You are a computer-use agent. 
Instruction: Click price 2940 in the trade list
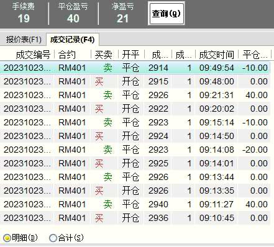(158, 204)
